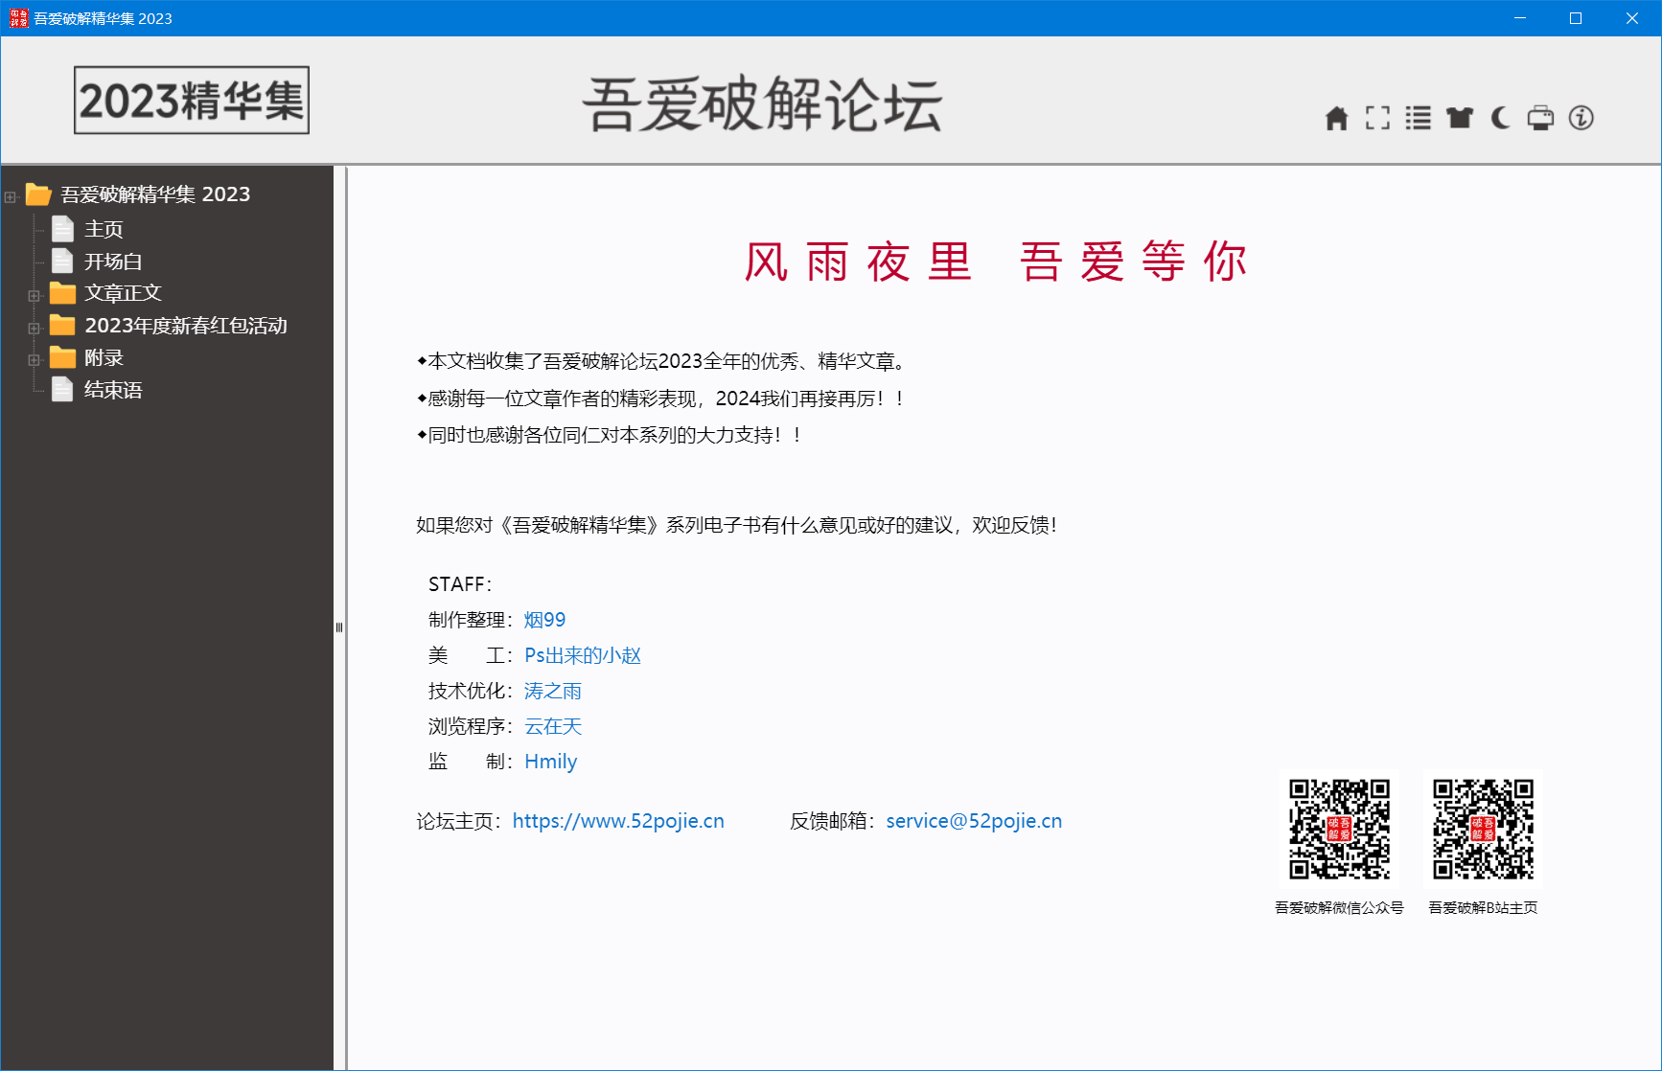This screenshot has width=1662, height=1071.
Task: Open the table of contents list icon
Action: pyautogui.click(x=1419, y=118)
